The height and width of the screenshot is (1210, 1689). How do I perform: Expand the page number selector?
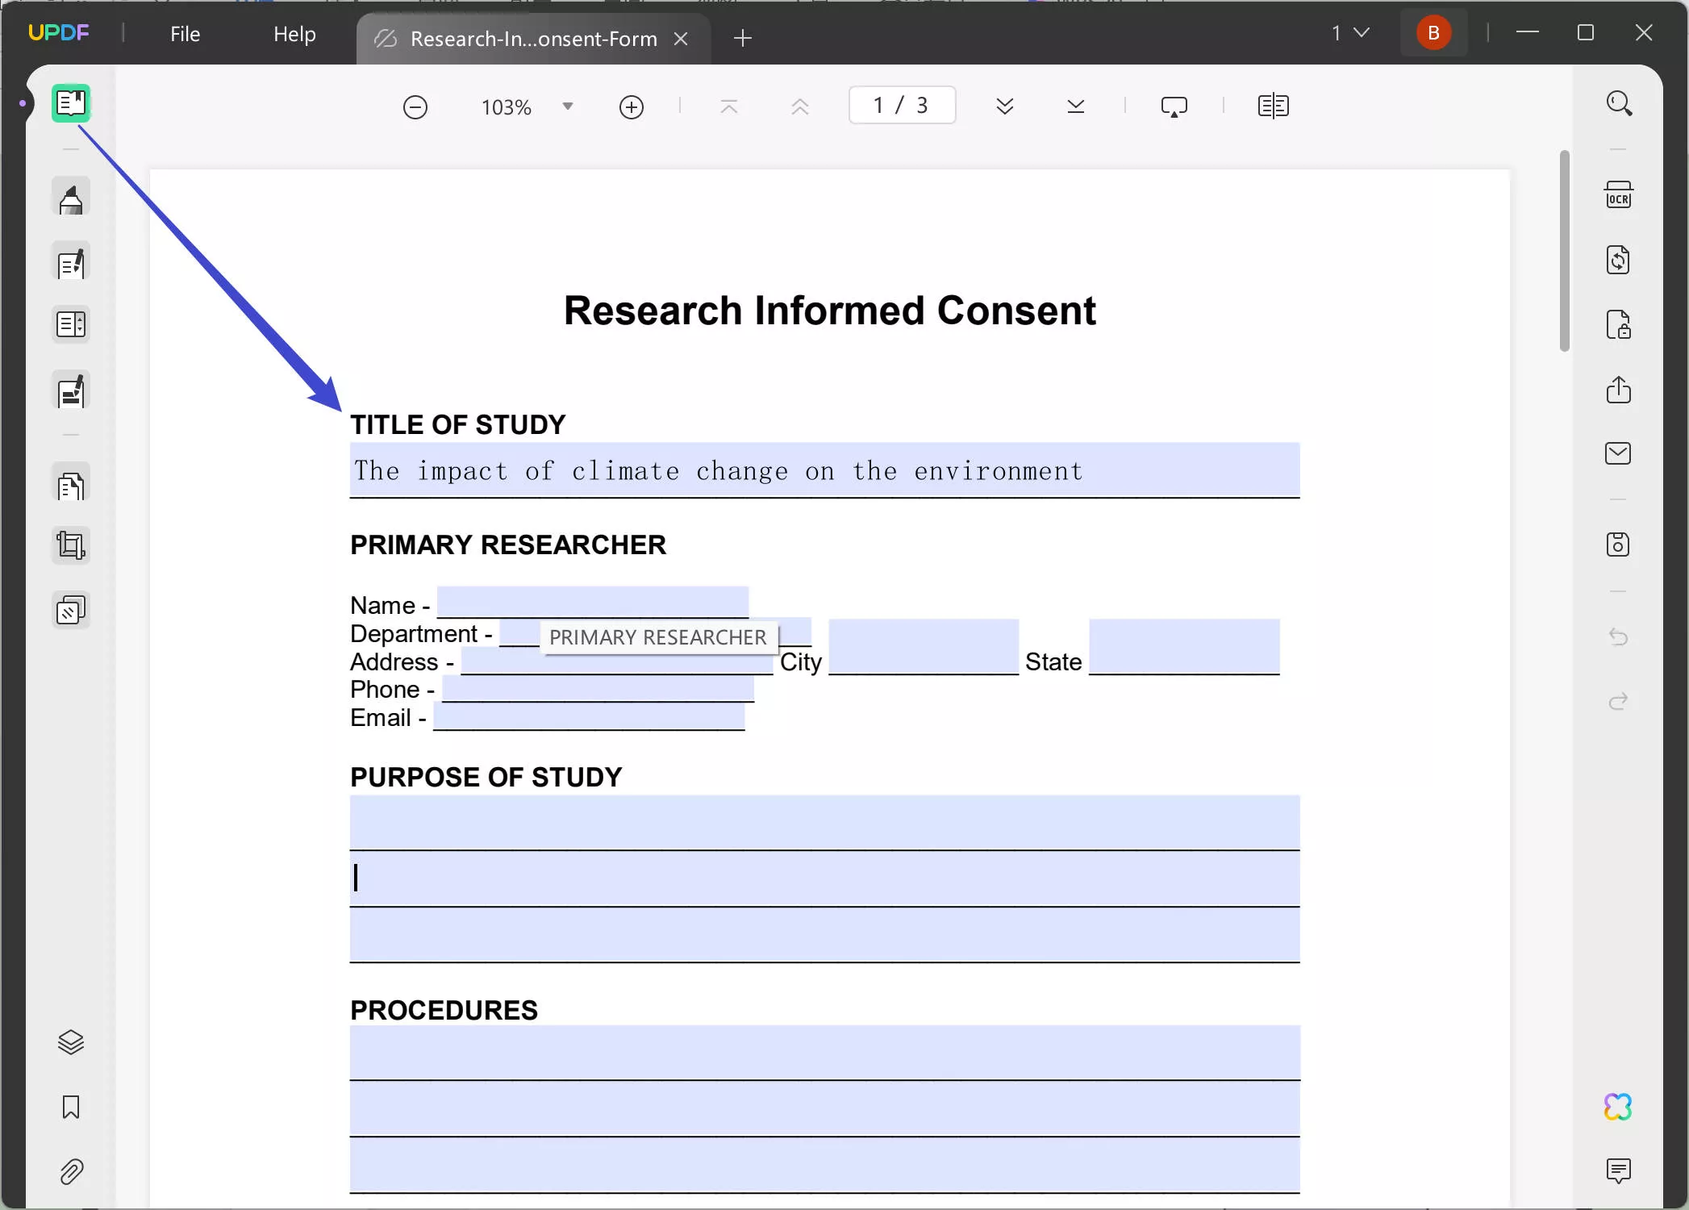tap(902, 105)
